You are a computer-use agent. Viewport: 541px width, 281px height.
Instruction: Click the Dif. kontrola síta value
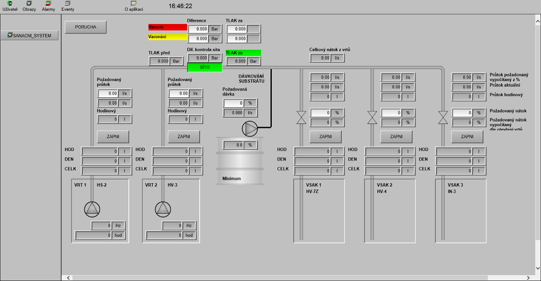point(198,58)
